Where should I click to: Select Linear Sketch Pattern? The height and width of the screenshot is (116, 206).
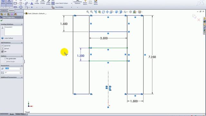point(60,3)
